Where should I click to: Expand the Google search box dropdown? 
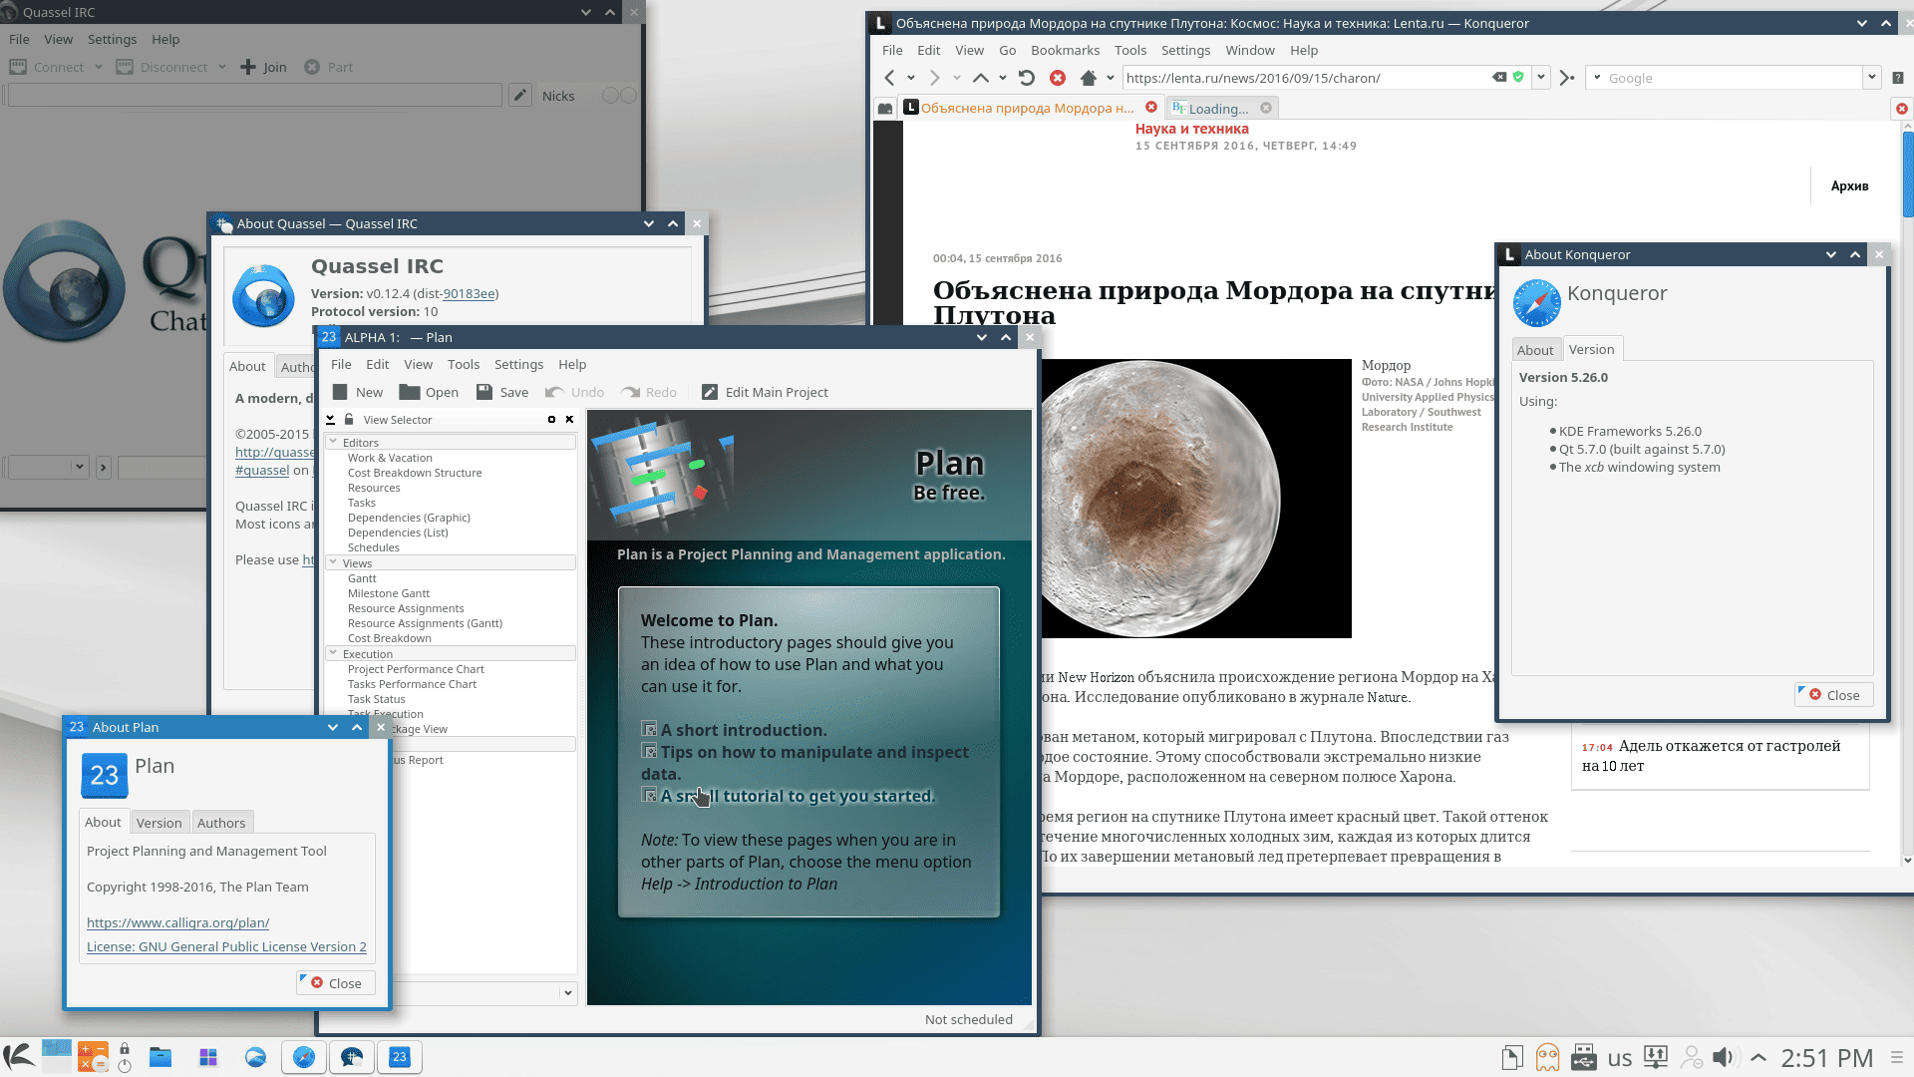pyautogui.click(x=1871, y=77)
